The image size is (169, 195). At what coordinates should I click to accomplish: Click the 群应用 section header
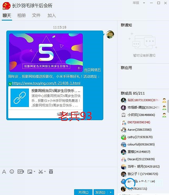(126, 68)
